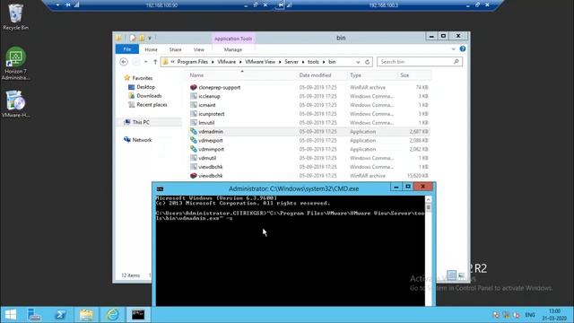Viewport: 574px width, 323px height.
Task: Switch to large icons view
Action: (x=461, y=275)
